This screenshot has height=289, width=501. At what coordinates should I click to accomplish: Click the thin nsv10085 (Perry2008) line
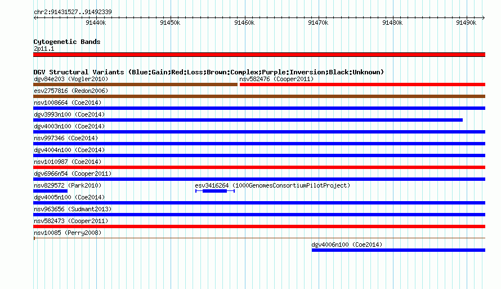coord(259,238)
